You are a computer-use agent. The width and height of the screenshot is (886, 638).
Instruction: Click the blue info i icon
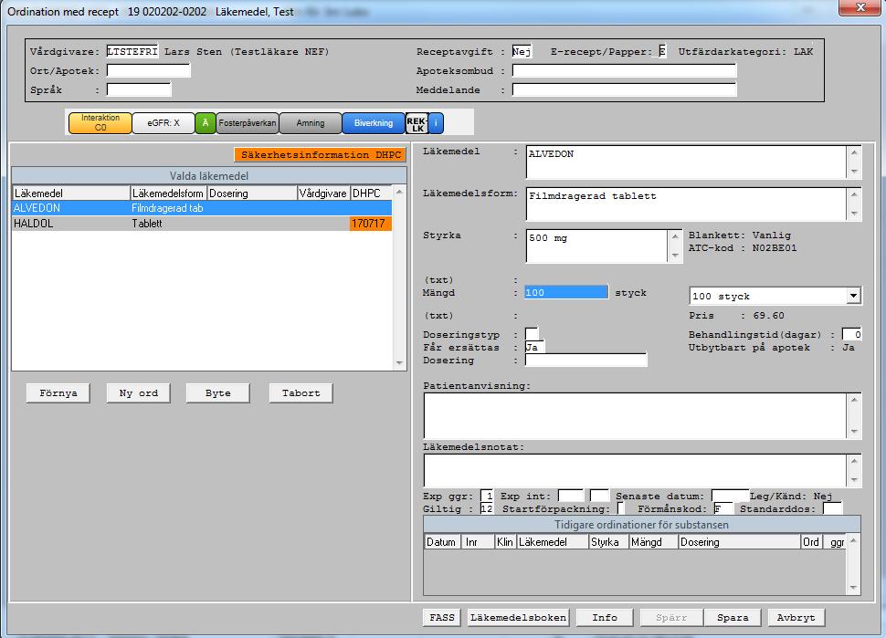coord(436,122)
